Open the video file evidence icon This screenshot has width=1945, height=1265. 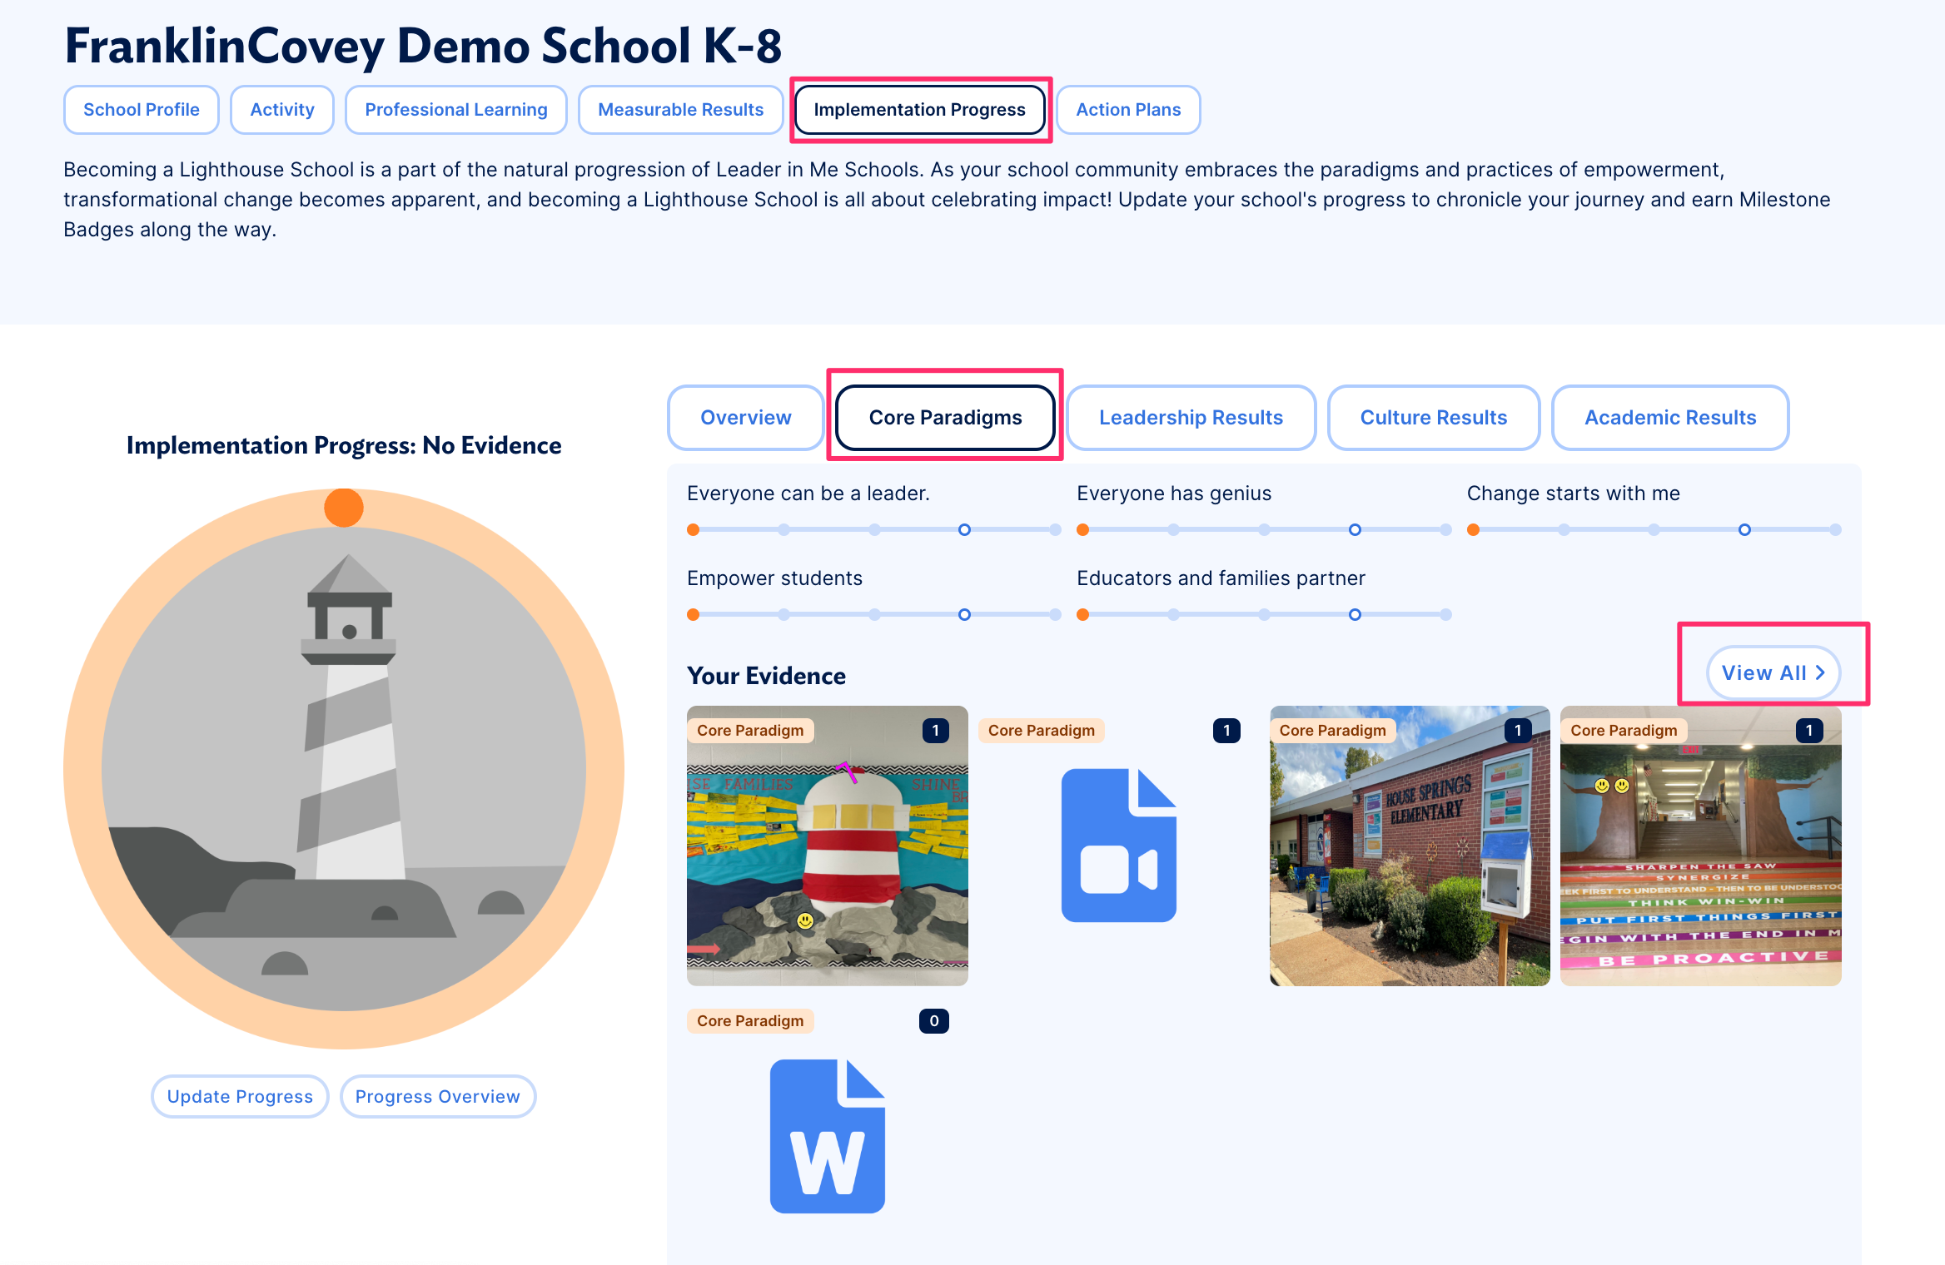(1118, 845)
